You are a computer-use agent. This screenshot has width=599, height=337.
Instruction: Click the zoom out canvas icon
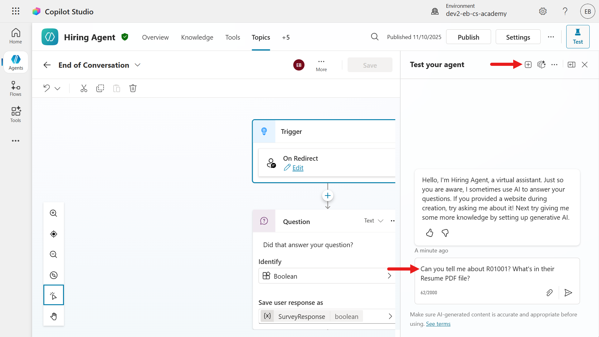click(x=54, y=254)
